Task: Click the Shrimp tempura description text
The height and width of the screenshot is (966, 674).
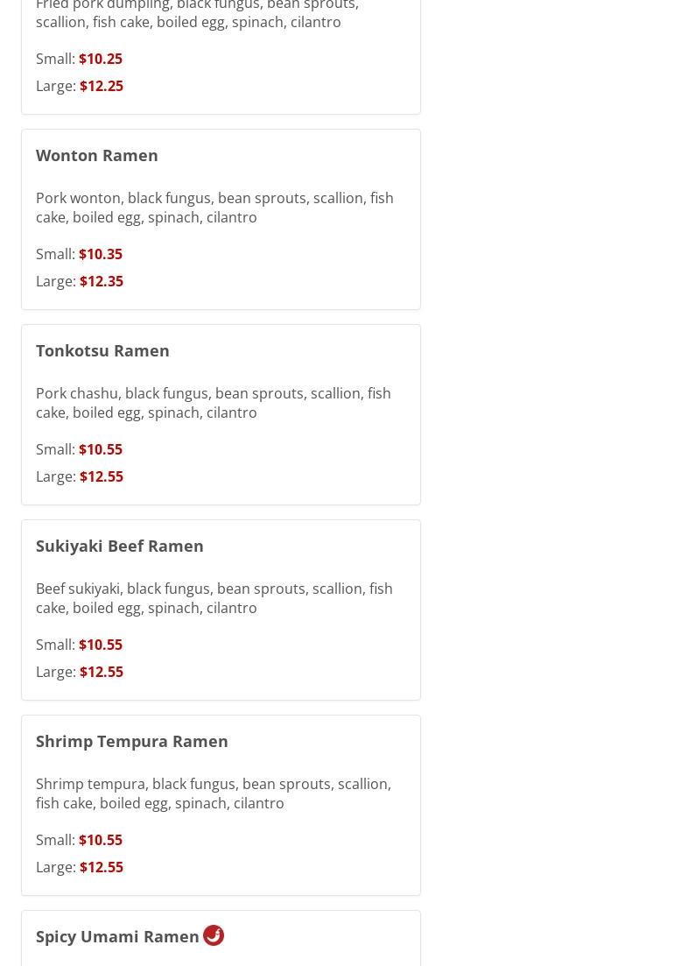Action: (214, 793)
